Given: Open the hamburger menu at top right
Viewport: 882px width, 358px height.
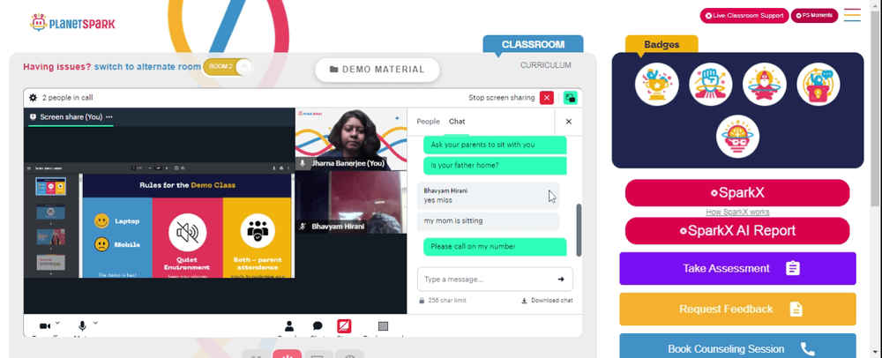Looking at the screenshot, I should point(852,15).
